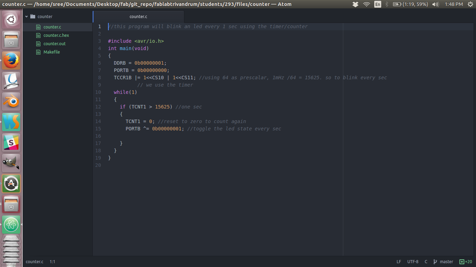
Task: Launch GIMP from the dock
Action: click(x=11, y=163)
